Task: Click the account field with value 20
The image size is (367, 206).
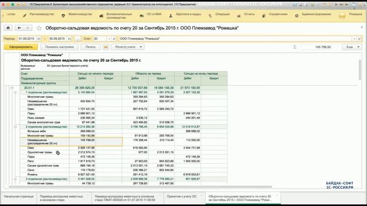Action: (x=100, y=39)
